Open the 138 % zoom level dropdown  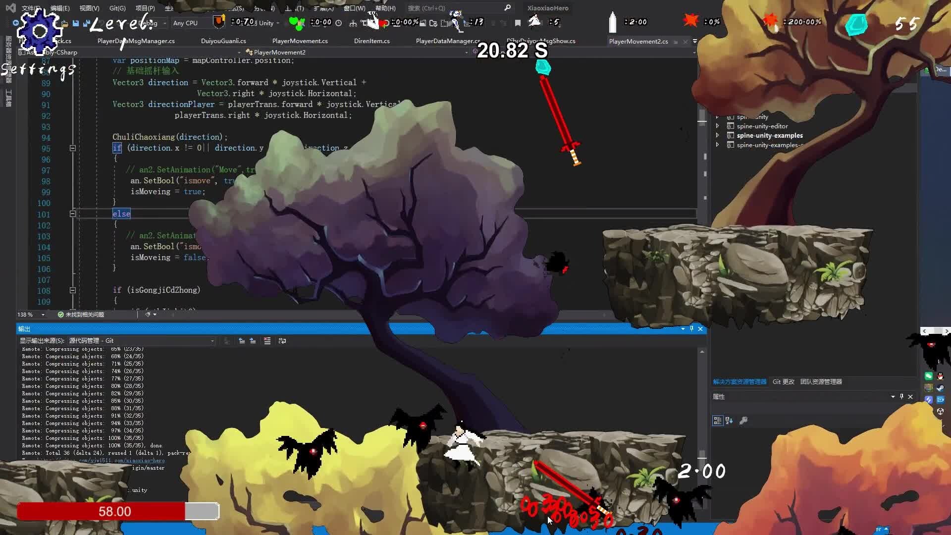click(x=43, y=315)
